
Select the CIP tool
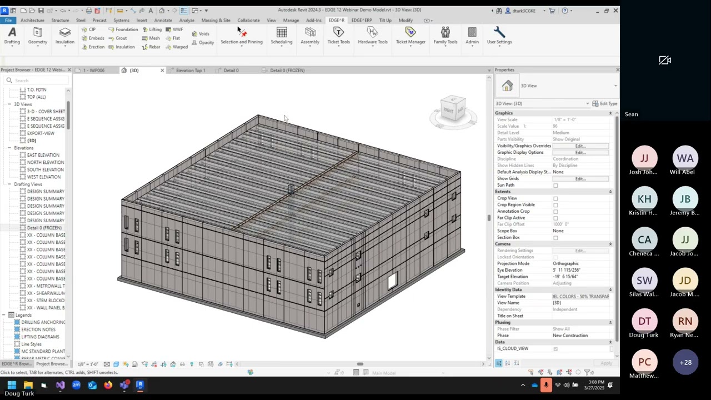(88, 29)
